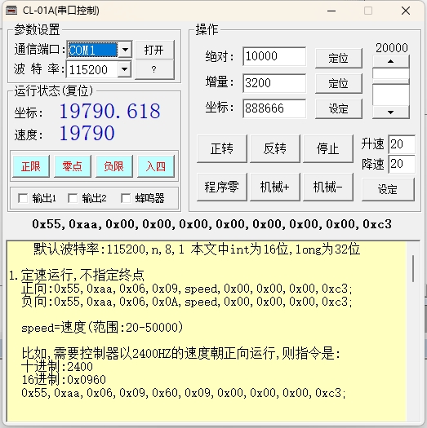Click the help text scrollbar thumb

point(413,268)
